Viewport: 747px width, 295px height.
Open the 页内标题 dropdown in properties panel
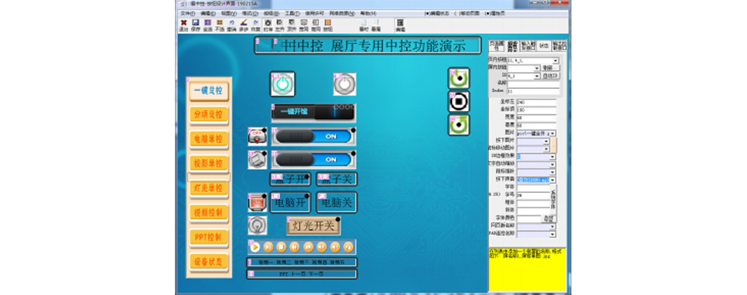534,61
